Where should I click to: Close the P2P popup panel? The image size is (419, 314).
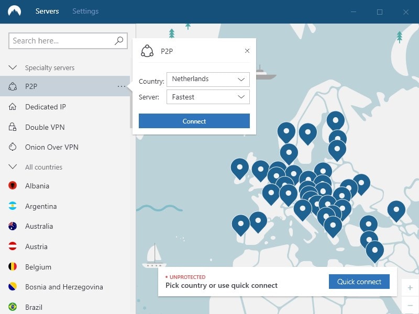point(247,51)
